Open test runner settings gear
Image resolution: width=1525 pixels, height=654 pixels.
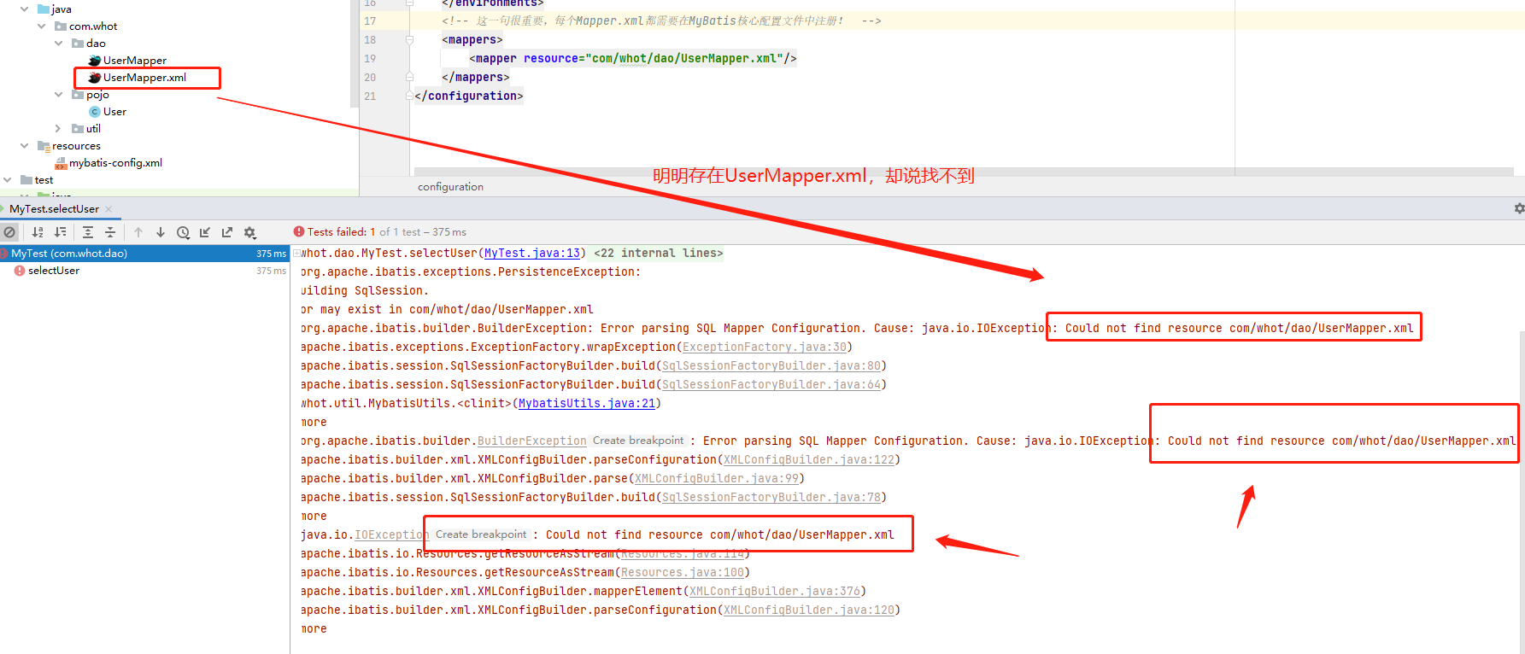pyautogui.click(x=250, y=232)
